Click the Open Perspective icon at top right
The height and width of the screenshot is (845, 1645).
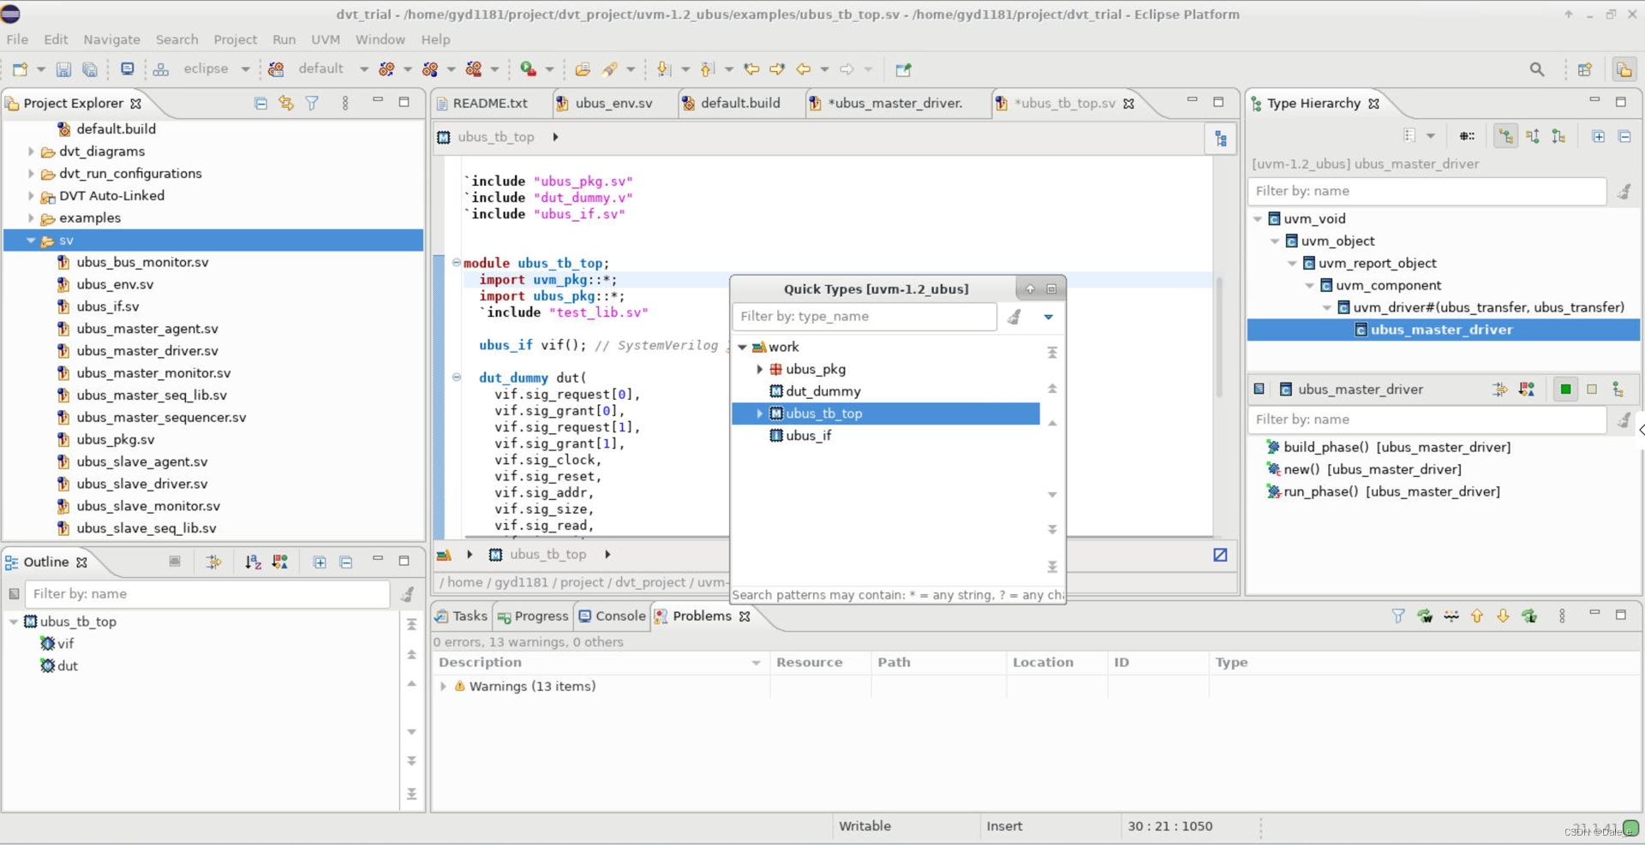click(1585, 69)
